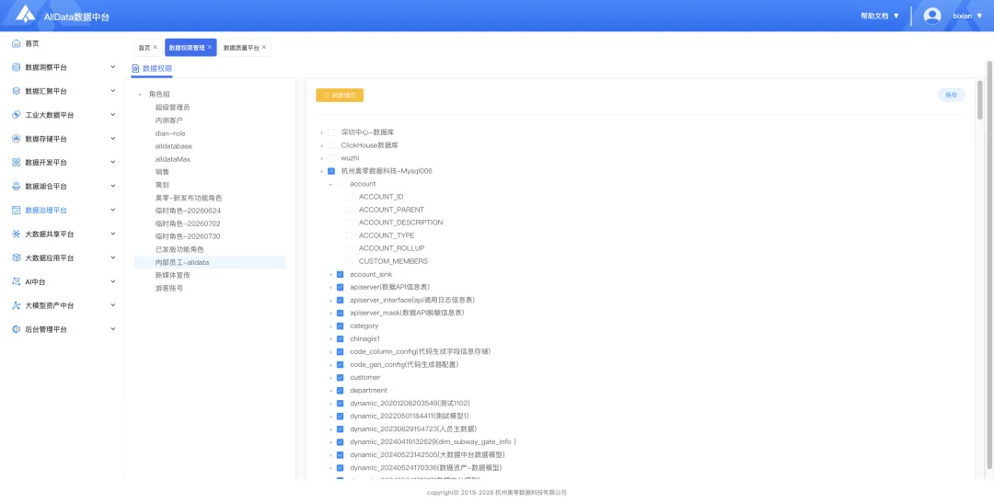The image size is (994, 503).
Task: Check the ACCOUNT_ID column checkbox
Action: [349, 197]
